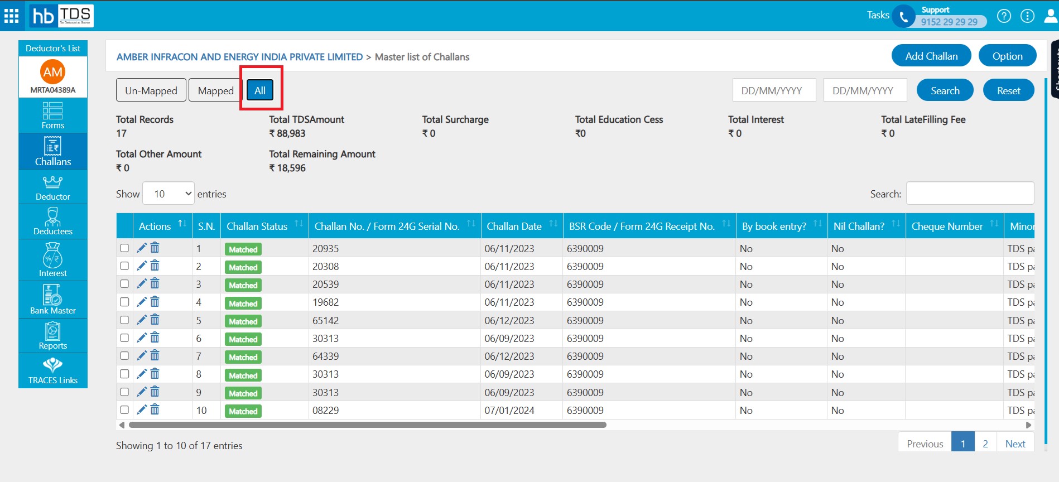
Task: Sort by By book entry column
Action: coord(782,226)
